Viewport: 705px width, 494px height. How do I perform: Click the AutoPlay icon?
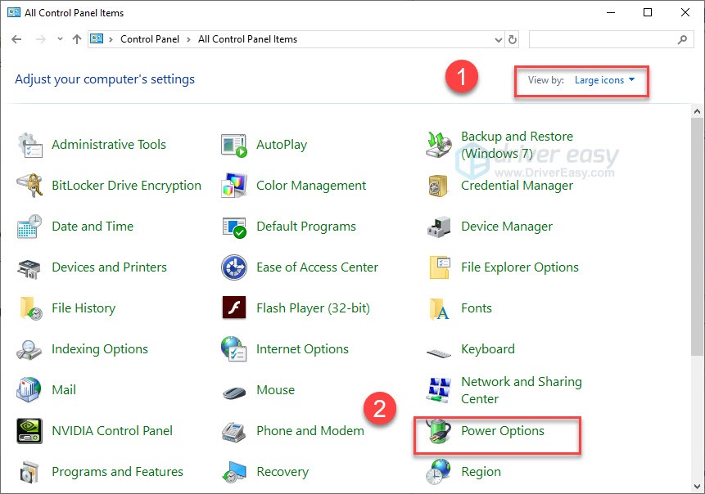point(234,145)
